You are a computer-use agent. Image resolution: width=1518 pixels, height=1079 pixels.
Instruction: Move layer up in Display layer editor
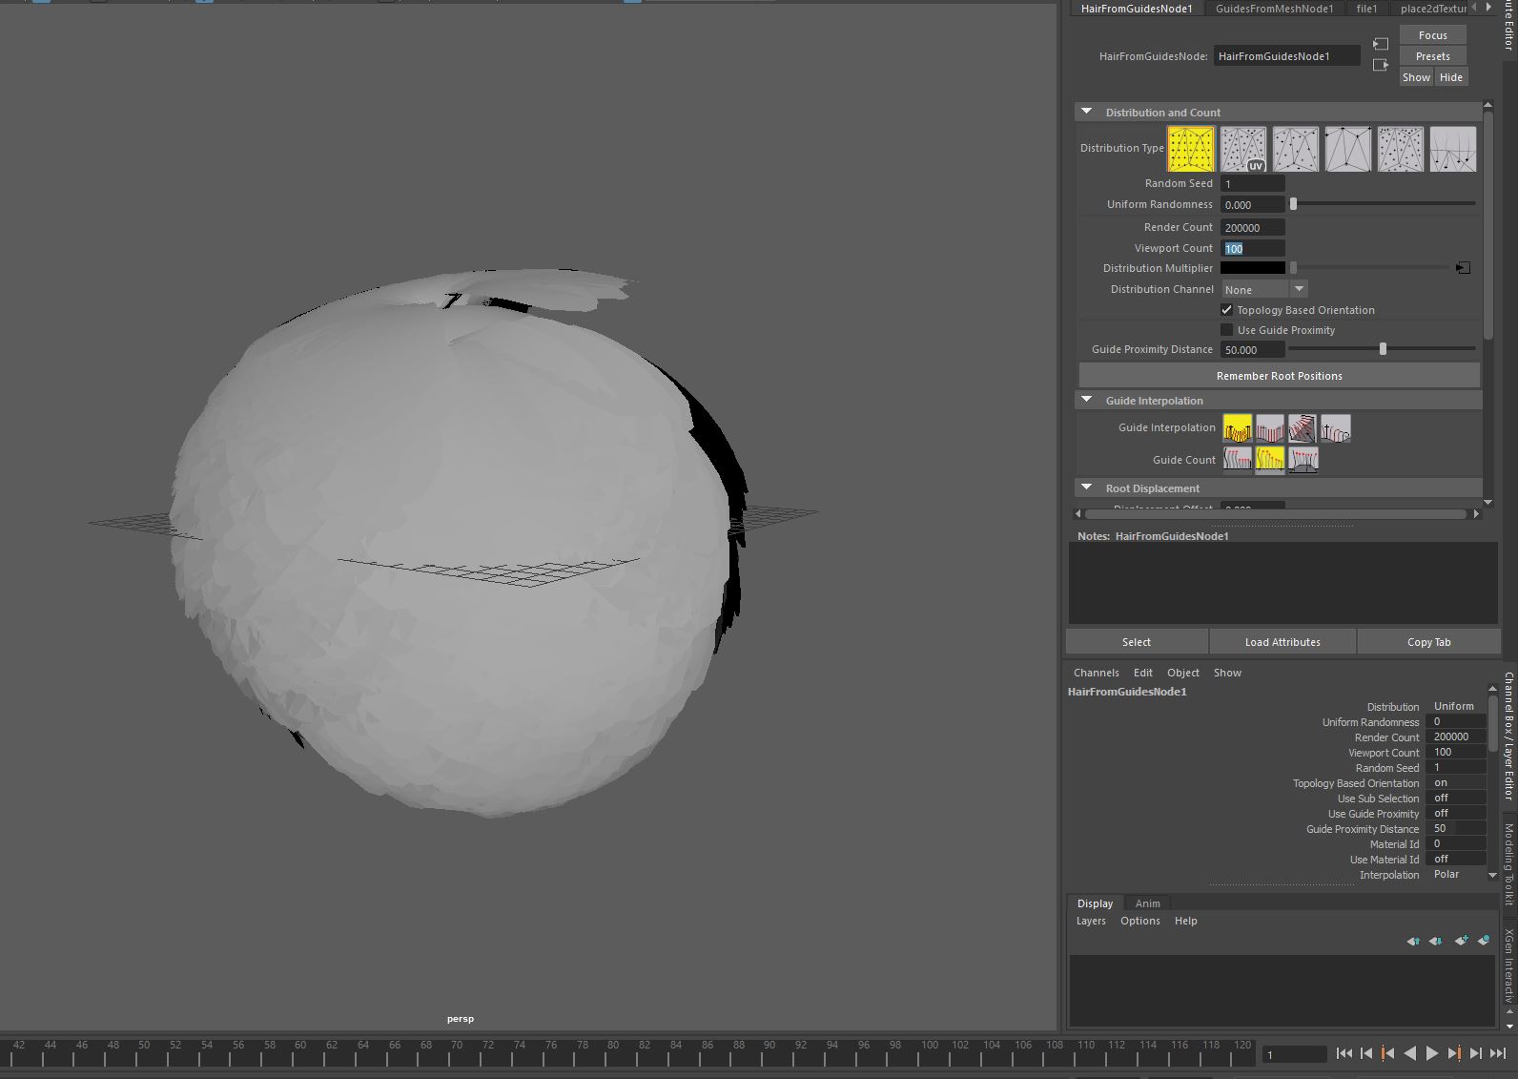point(1412,941)
